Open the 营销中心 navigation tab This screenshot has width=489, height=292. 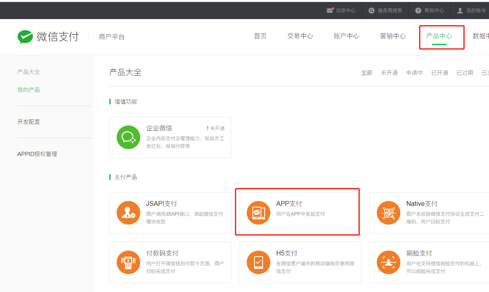tap(393, 36)
